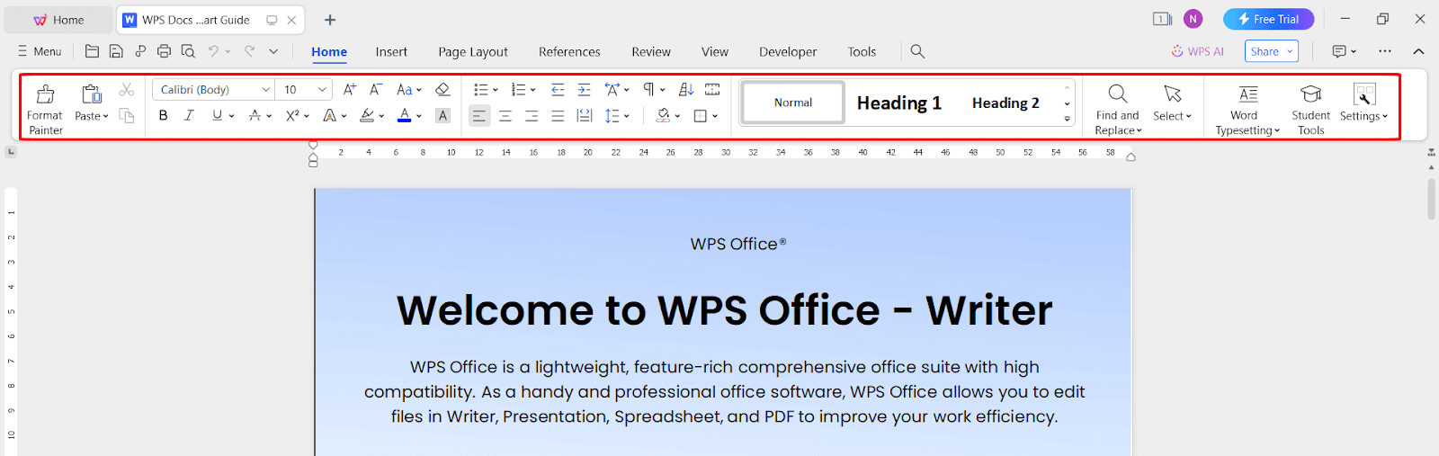Click the Share button

1272,51
